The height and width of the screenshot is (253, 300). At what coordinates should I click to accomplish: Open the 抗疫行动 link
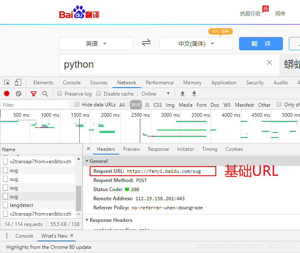250,13
